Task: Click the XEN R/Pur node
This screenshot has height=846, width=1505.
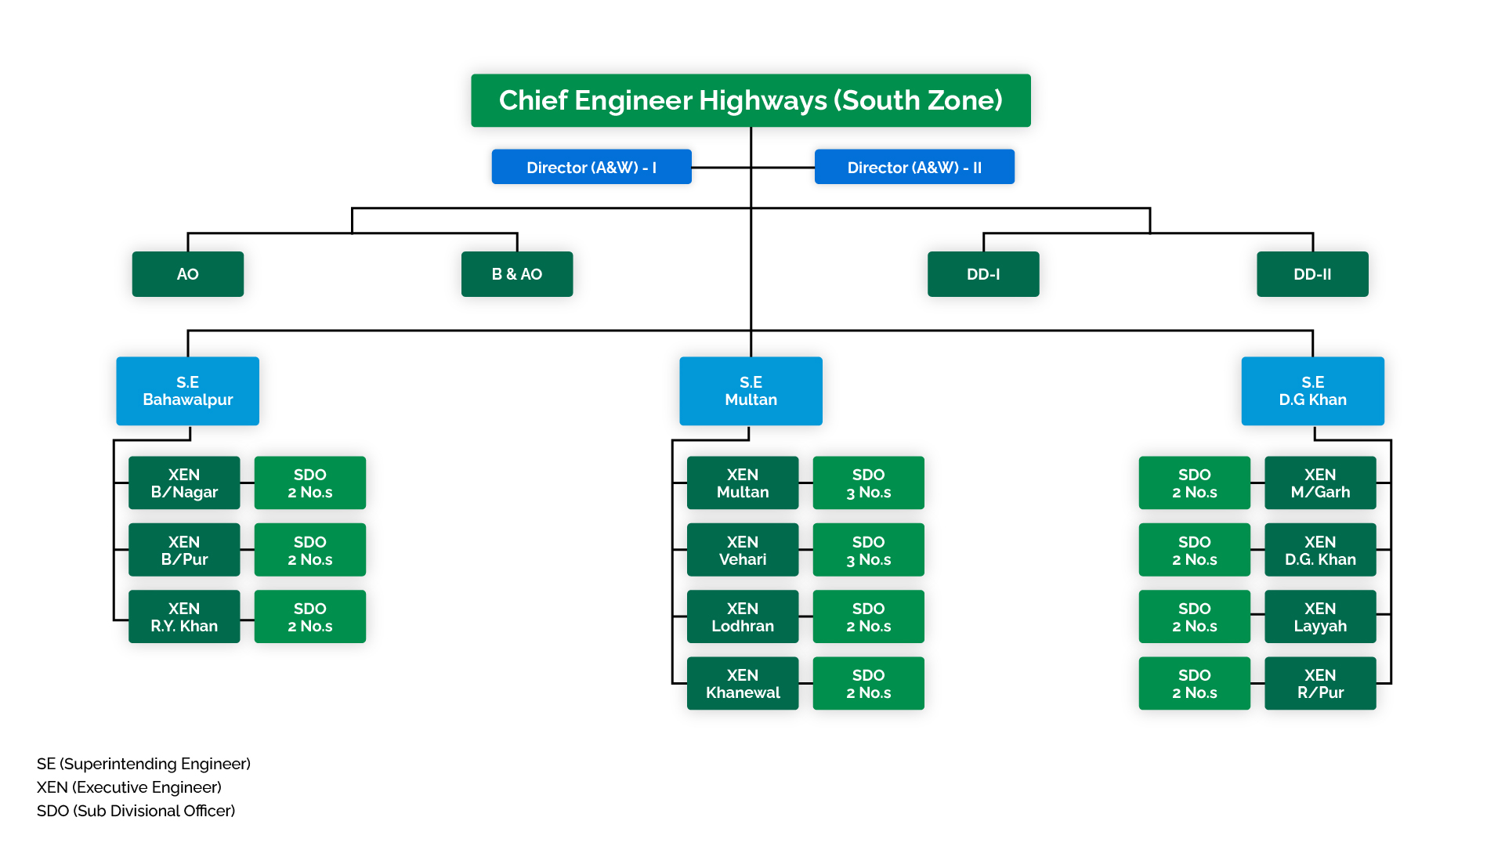Action: 1320,683
